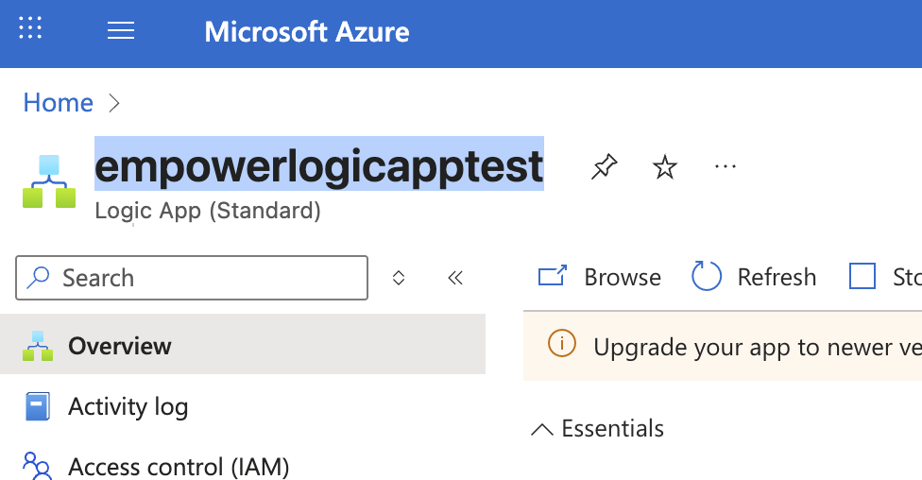
Task: Pin empowerlogicapptest to dashboard
Action: pyautogui.click(x=604, y=167)
